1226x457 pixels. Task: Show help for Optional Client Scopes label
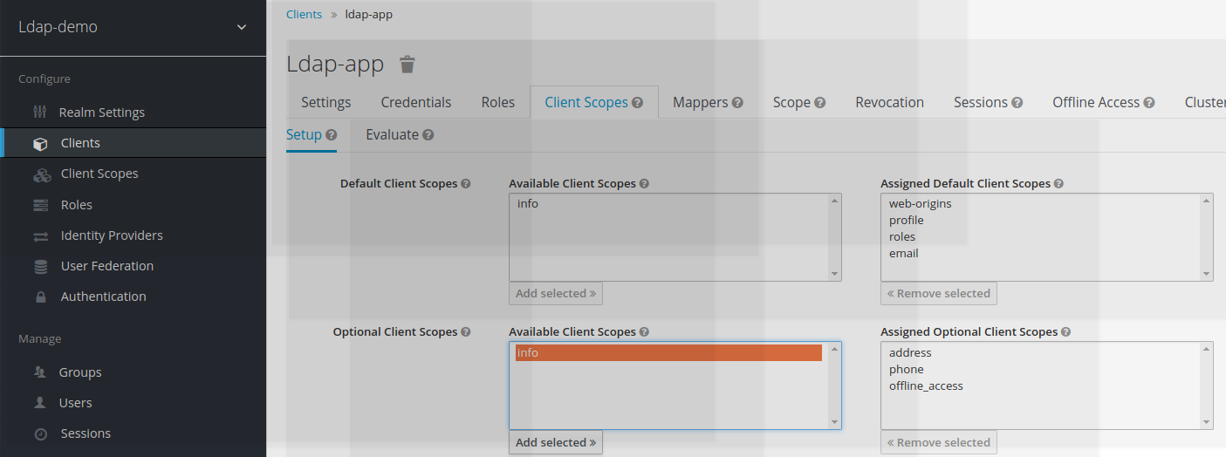pyautogui.click(x=466, y=332)
